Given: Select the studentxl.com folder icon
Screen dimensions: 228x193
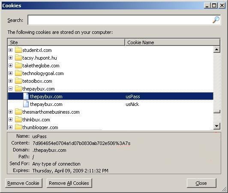Looking at the screenshot, I should click(18, 50).
